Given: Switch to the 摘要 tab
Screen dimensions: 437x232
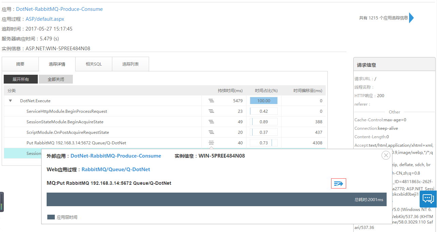Looking at the screenshot, I should point(20,64).
